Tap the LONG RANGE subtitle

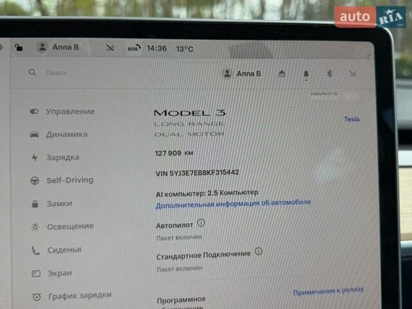click(x=189, y=124)
